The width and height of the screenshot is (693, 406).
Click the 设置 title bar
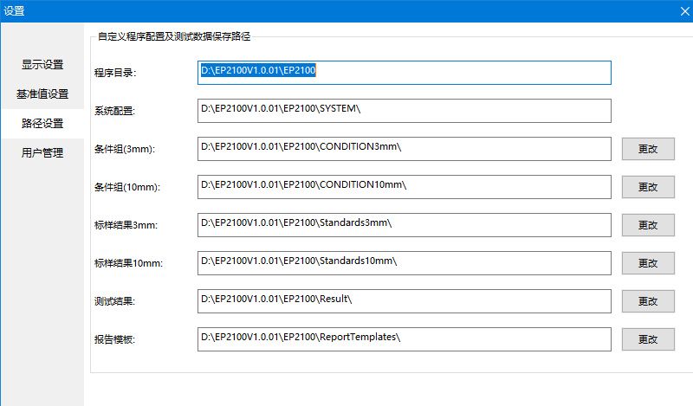346,10
